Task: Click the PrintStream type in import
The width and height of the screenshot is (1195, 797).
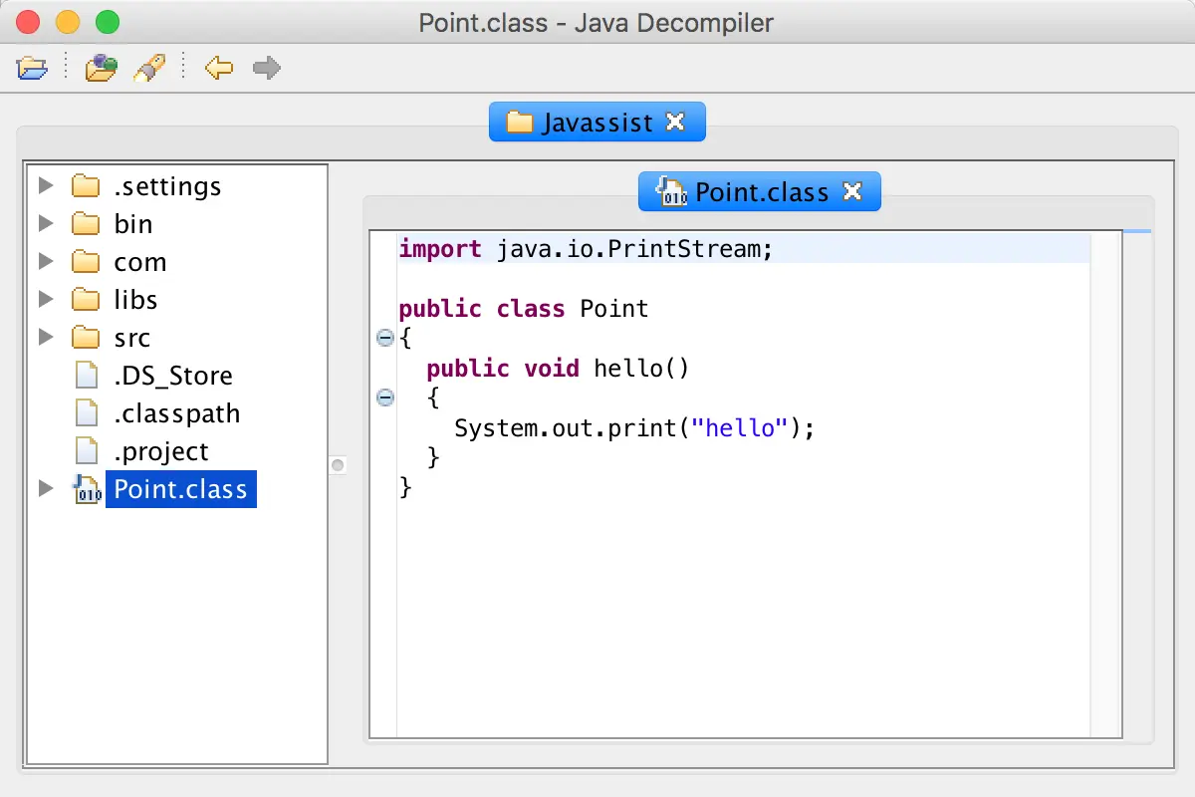Action: pos(683,249)
